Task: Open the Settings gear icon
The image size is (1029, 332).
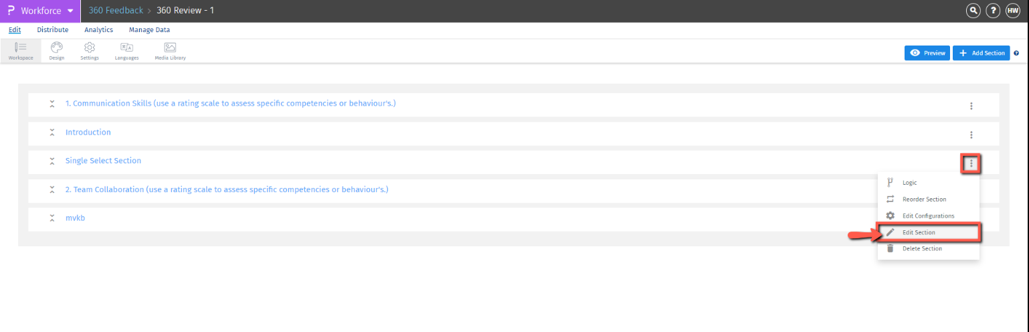Action: (90, 52)
